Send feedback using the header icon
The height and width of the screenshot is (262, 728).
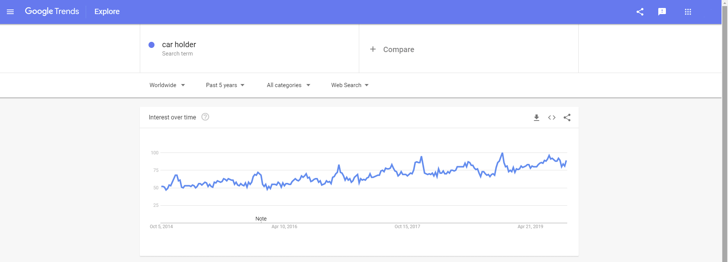[x=662, y=12]
